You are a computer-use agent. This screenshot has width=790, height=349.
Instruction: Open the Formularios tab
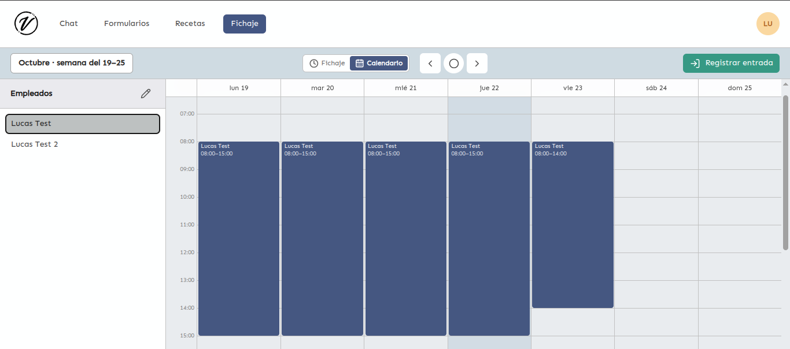point(127,24)
